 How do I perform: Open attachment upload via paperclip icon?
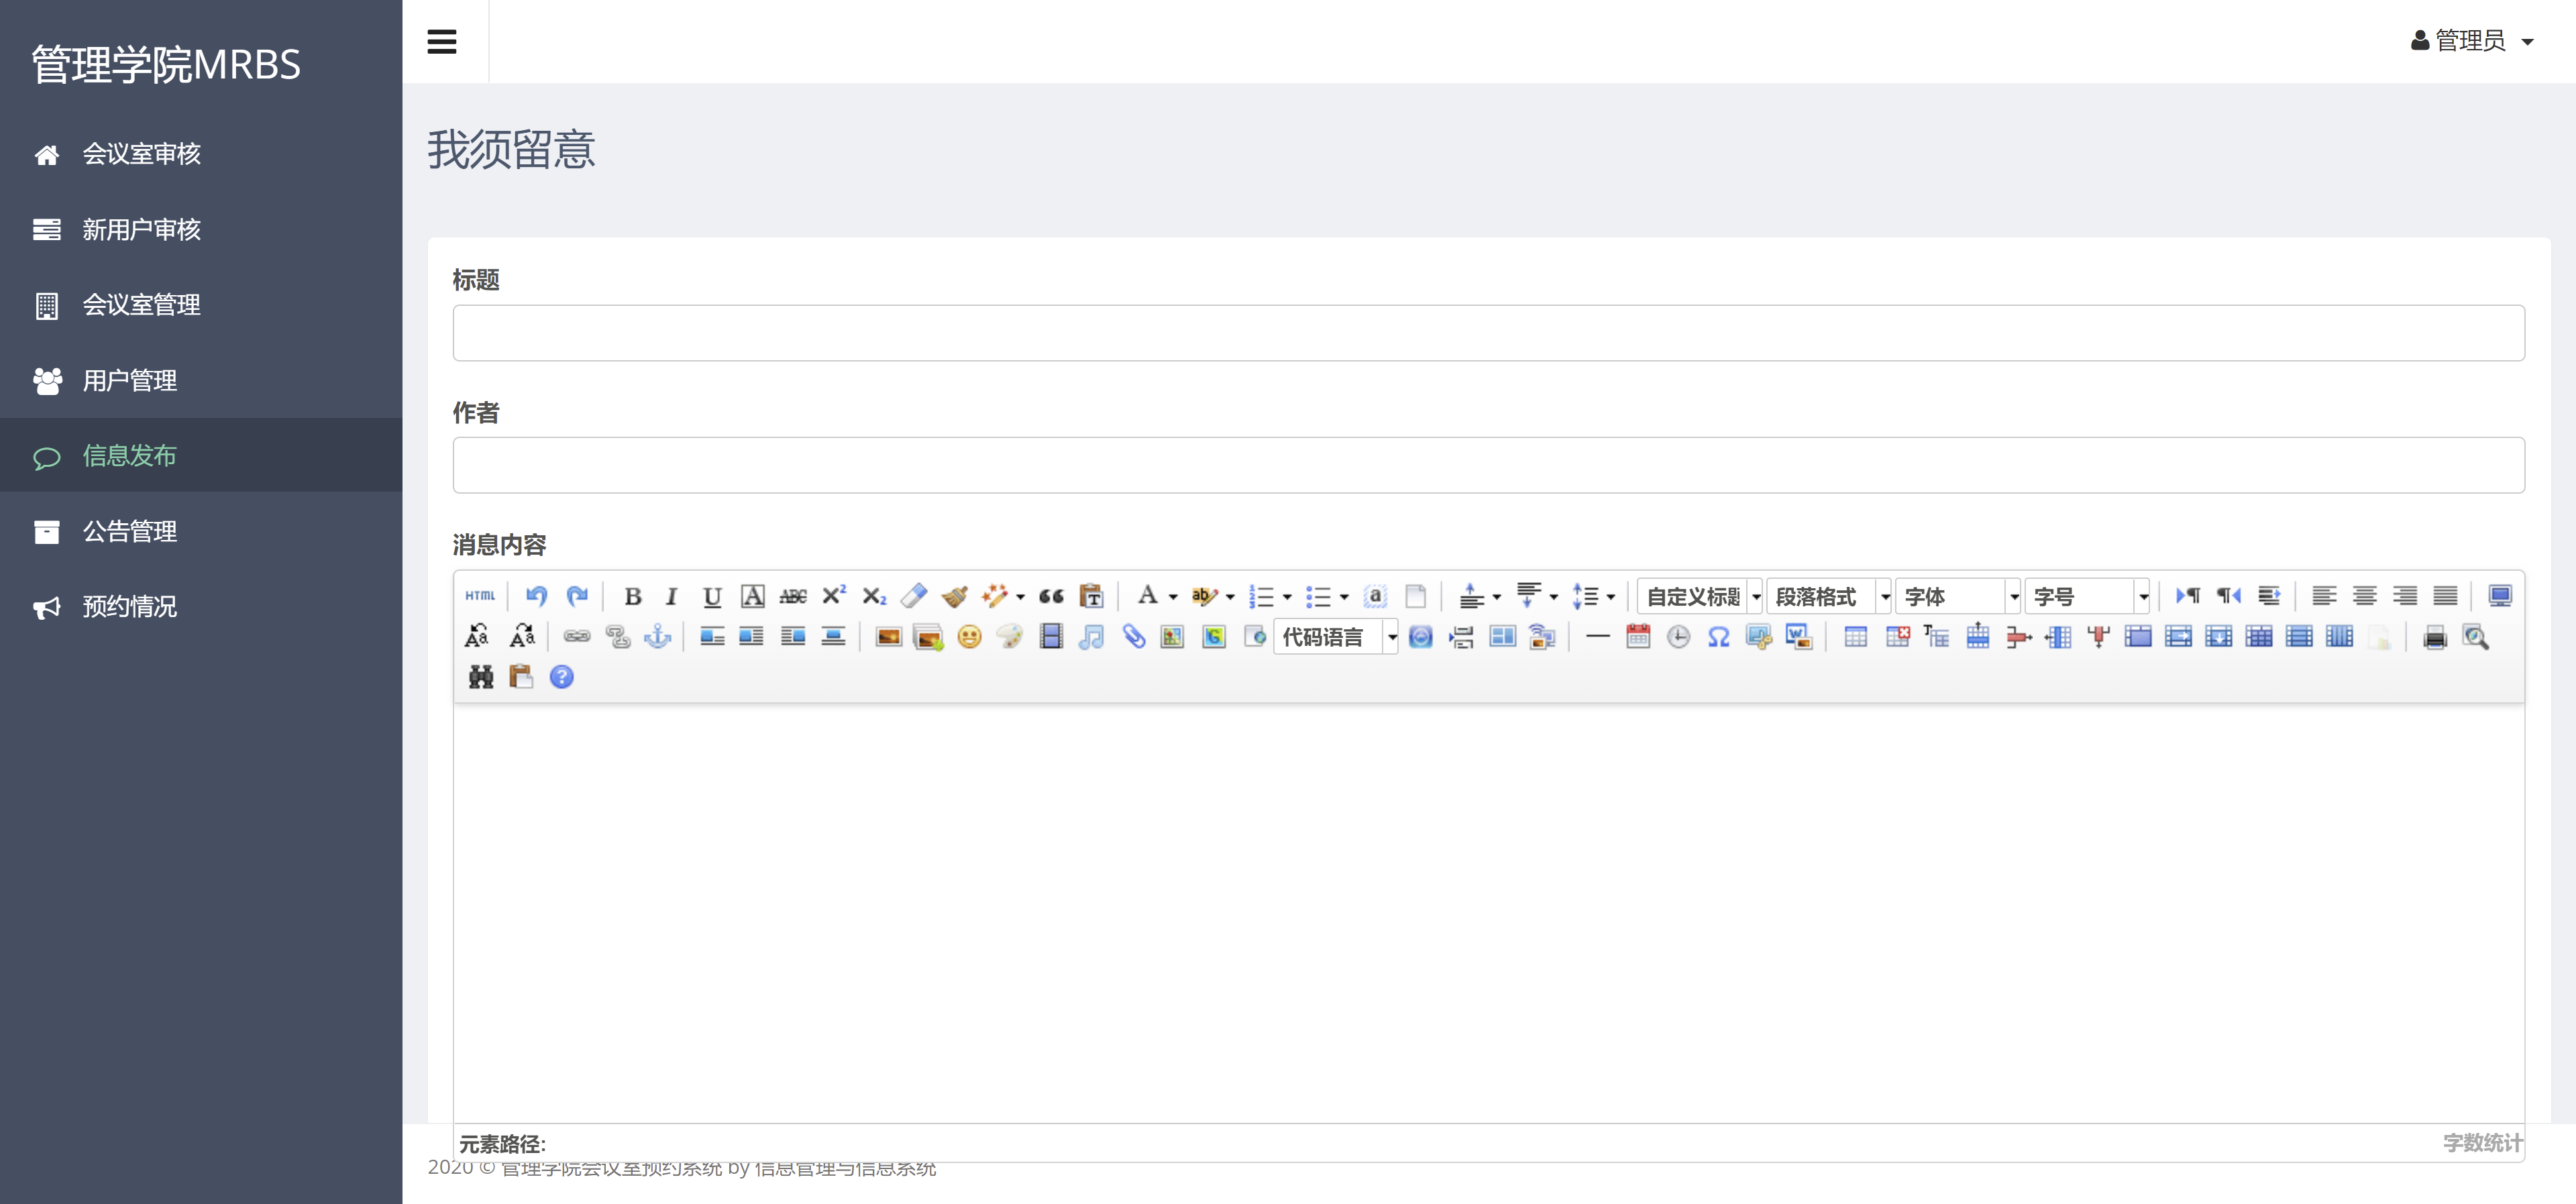pyautogui.click(x=1133, y=637)
